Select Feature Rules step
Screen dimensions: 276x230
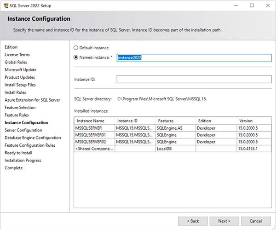[x=17, y=115]
